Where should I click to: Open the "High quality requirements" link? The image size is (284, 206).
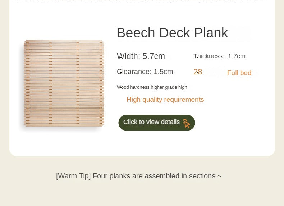[x=165, y=100]
